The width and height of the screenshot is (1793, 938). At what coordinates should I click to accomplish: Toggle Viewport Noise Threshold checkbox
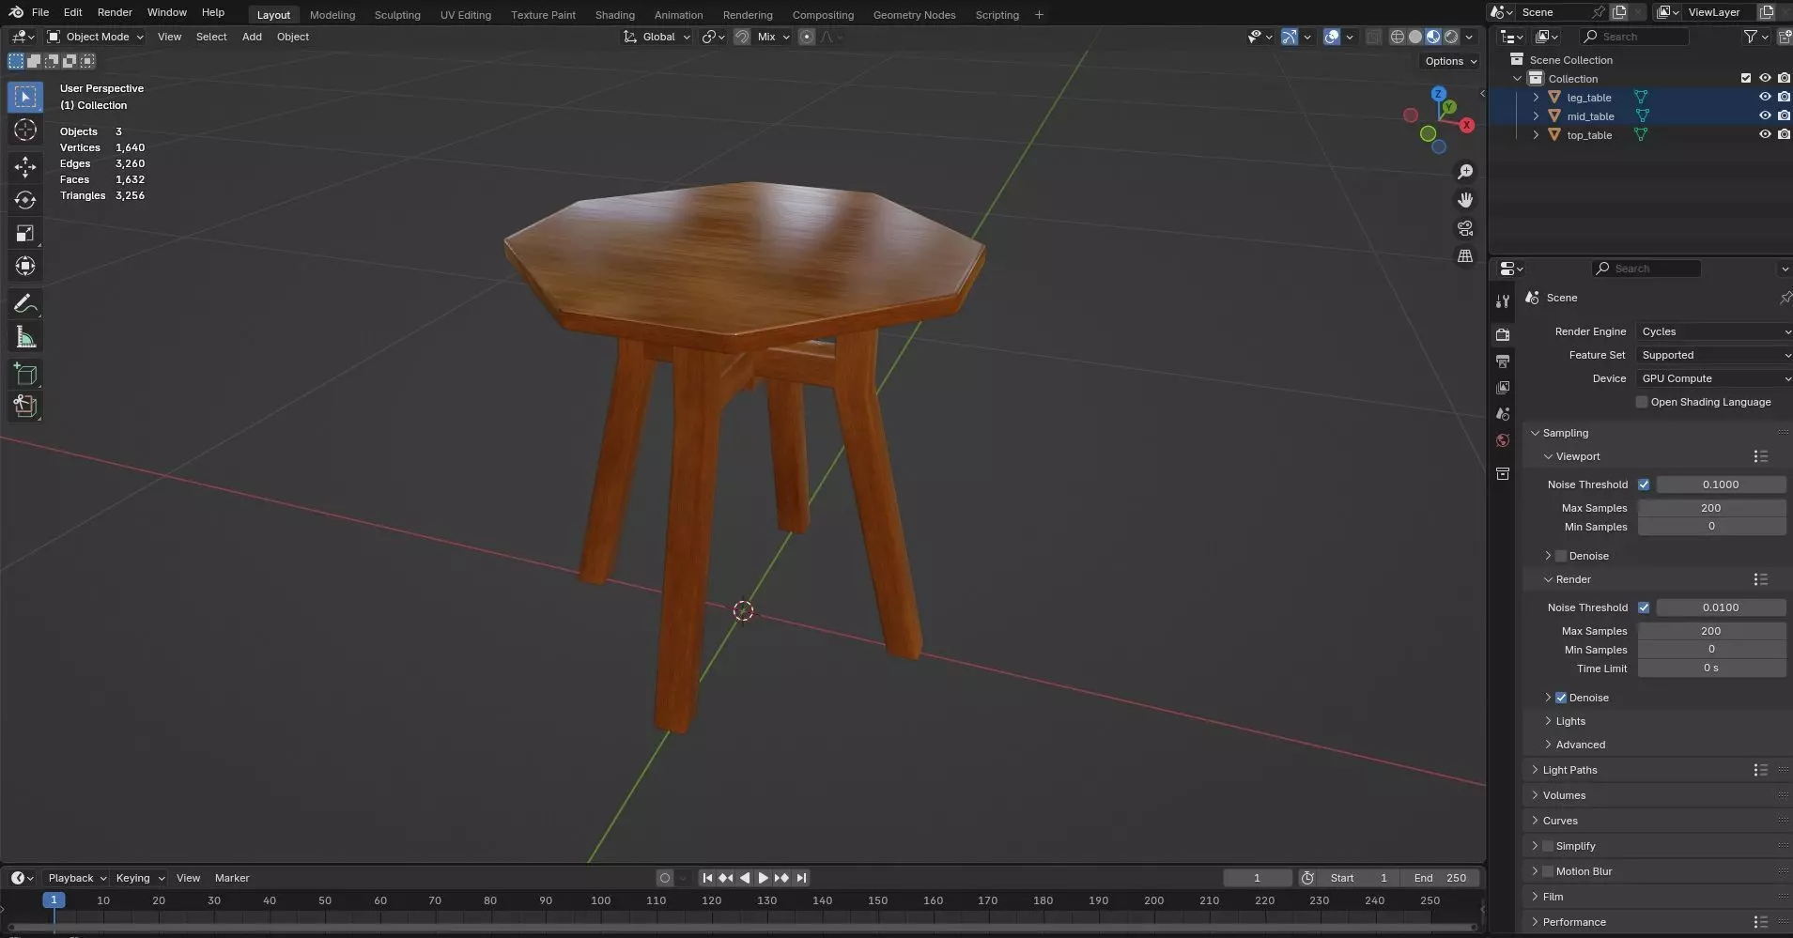pyautogui.click(x=1644, y=484)
